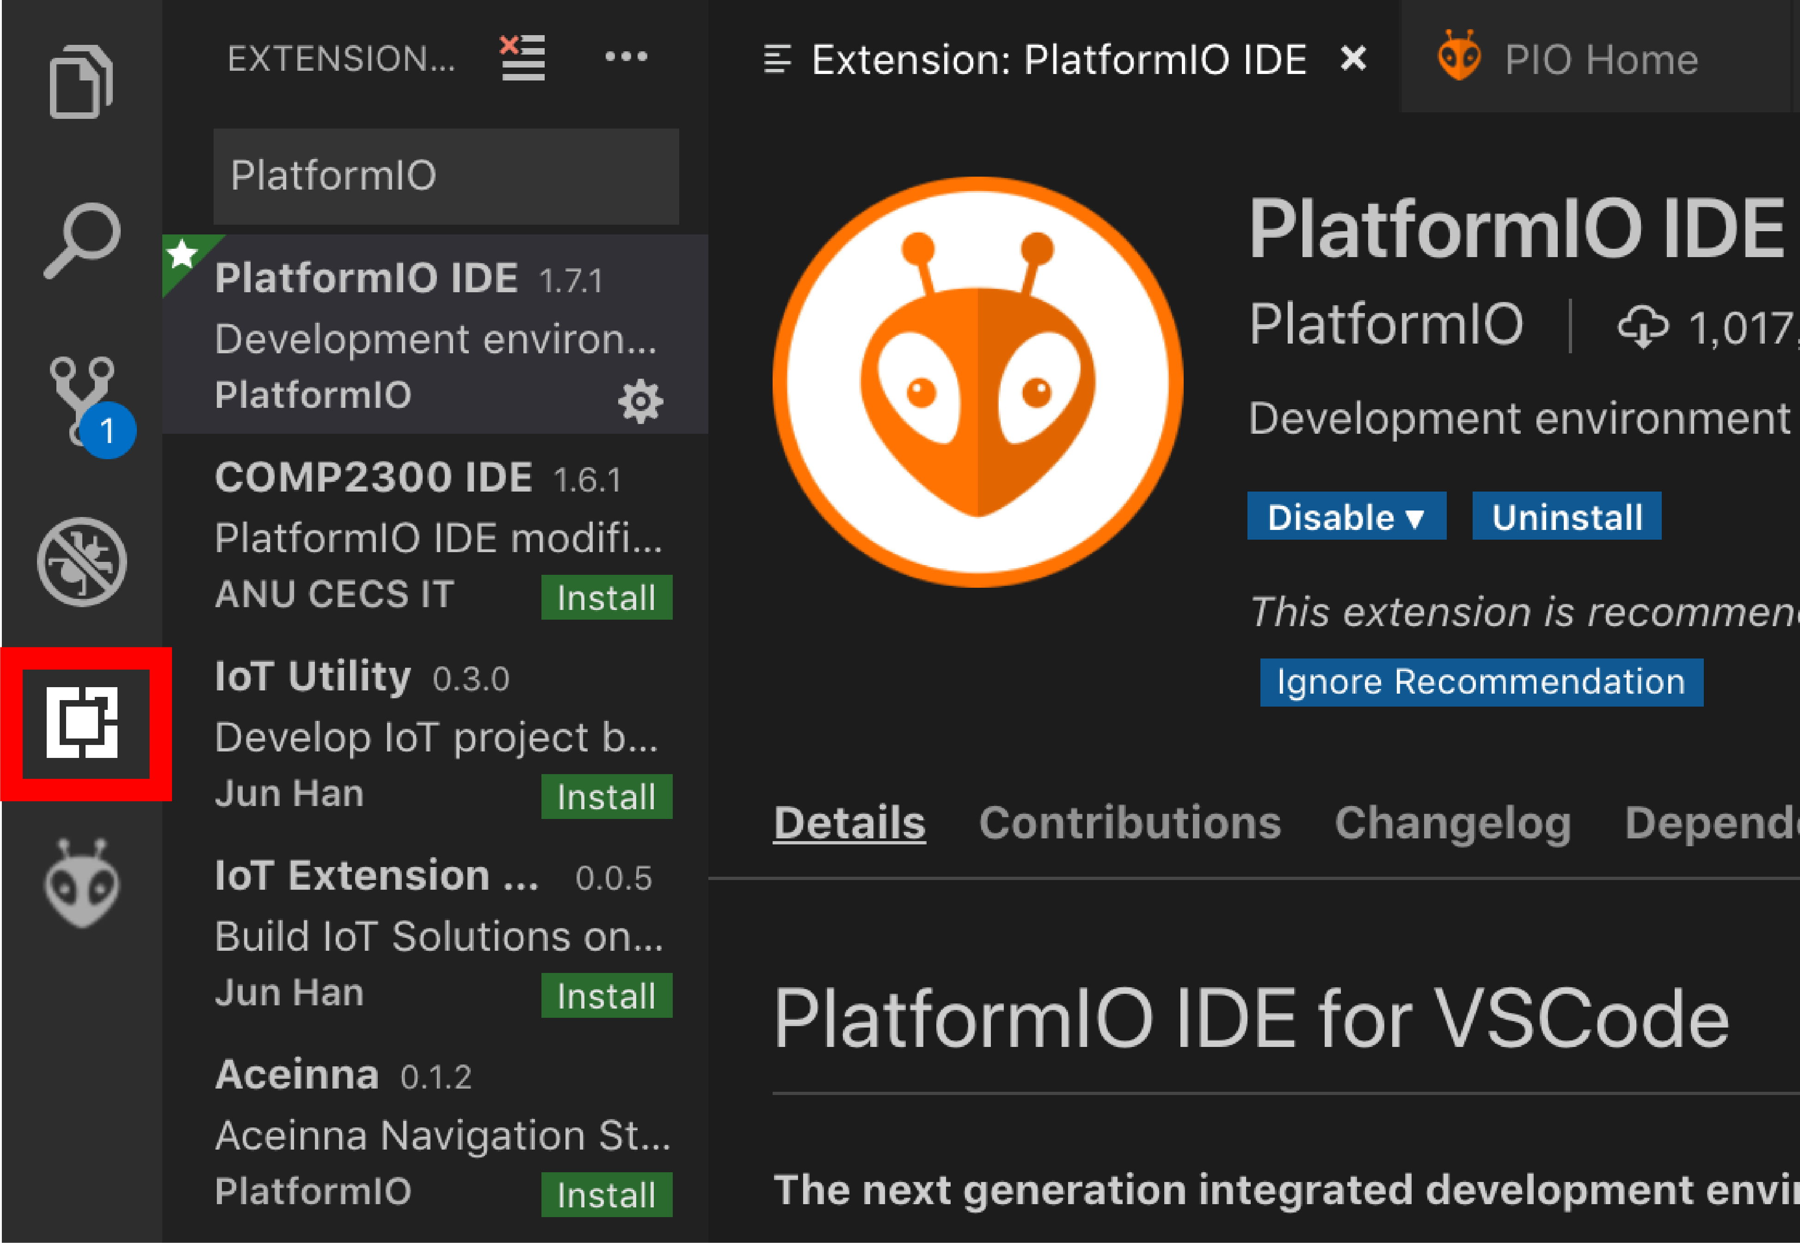
Task: Open the Disable dropdown button
Action: 1345,517
